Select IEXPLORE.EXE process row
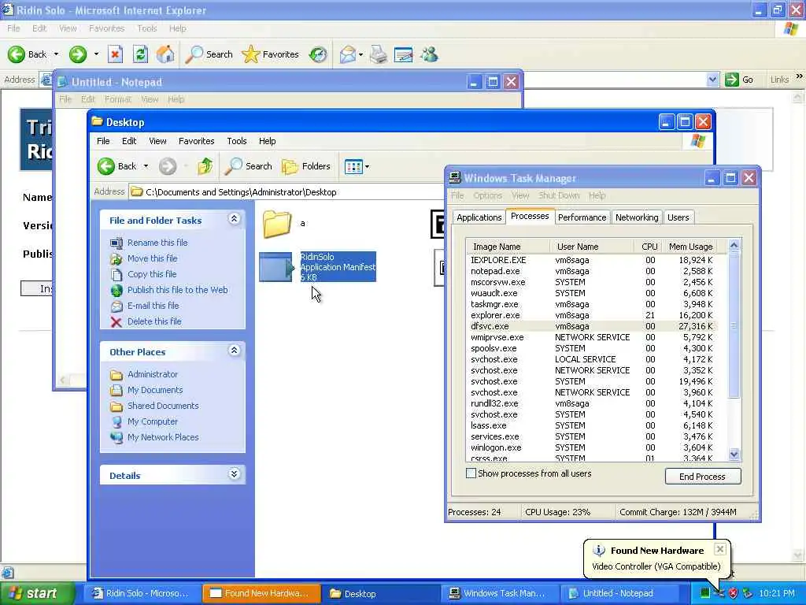806x605 pixels. pos(592,260)
